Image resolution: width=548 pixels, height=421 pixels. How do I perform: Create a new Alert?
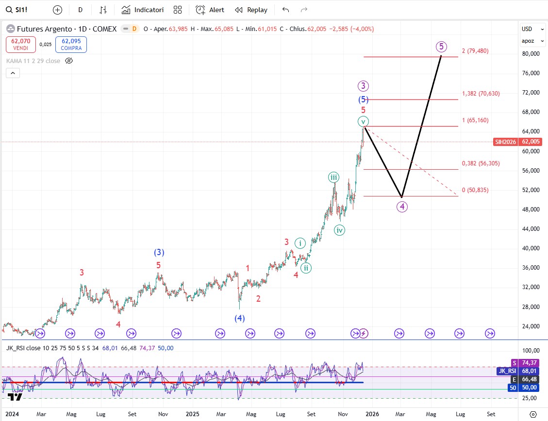(210, 10)
